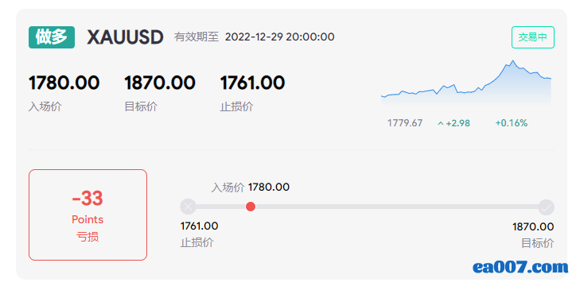Viewport: 576px width, 286px height.
Task: Click the 1870.00 label under the progress bar
Action: point(533,226)
